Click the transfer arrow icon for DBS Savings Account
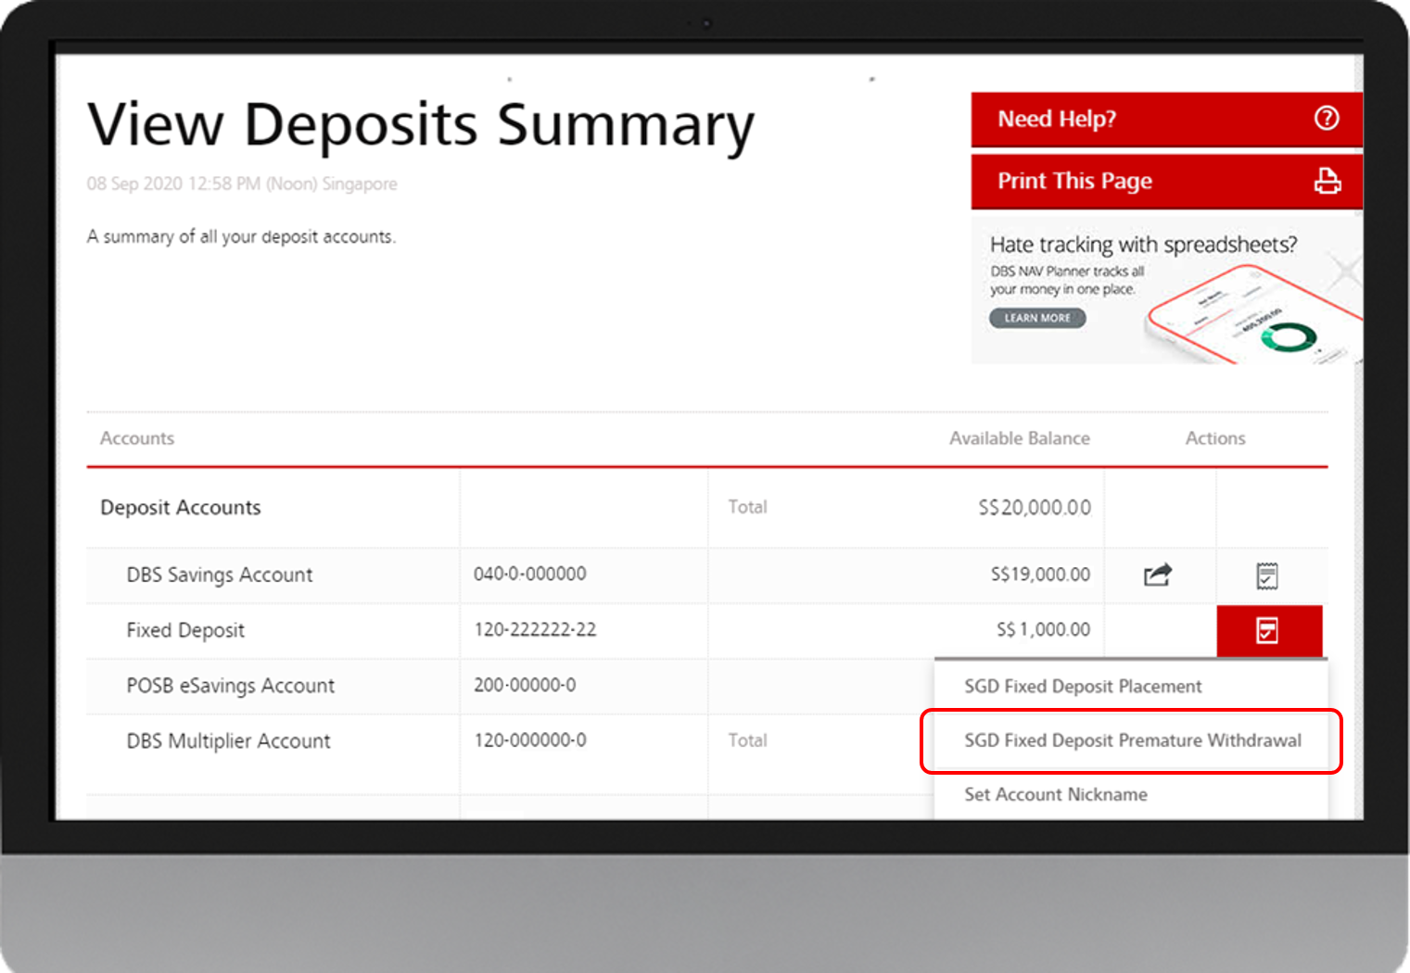Screen dimensions: 1410x973 tap(1157, 575)
